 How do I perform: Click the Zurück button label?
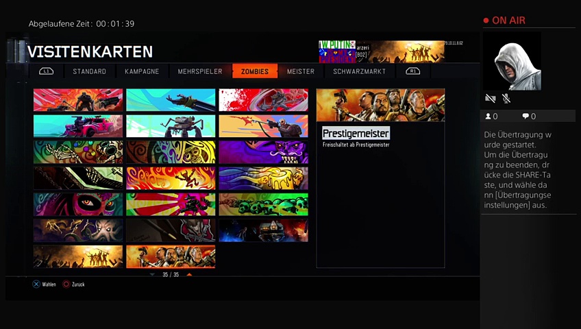click(77, 284)
